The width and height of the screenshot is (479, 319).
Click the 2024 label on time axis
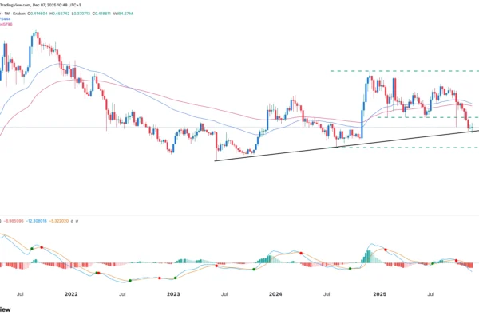[x=276, y=293]
